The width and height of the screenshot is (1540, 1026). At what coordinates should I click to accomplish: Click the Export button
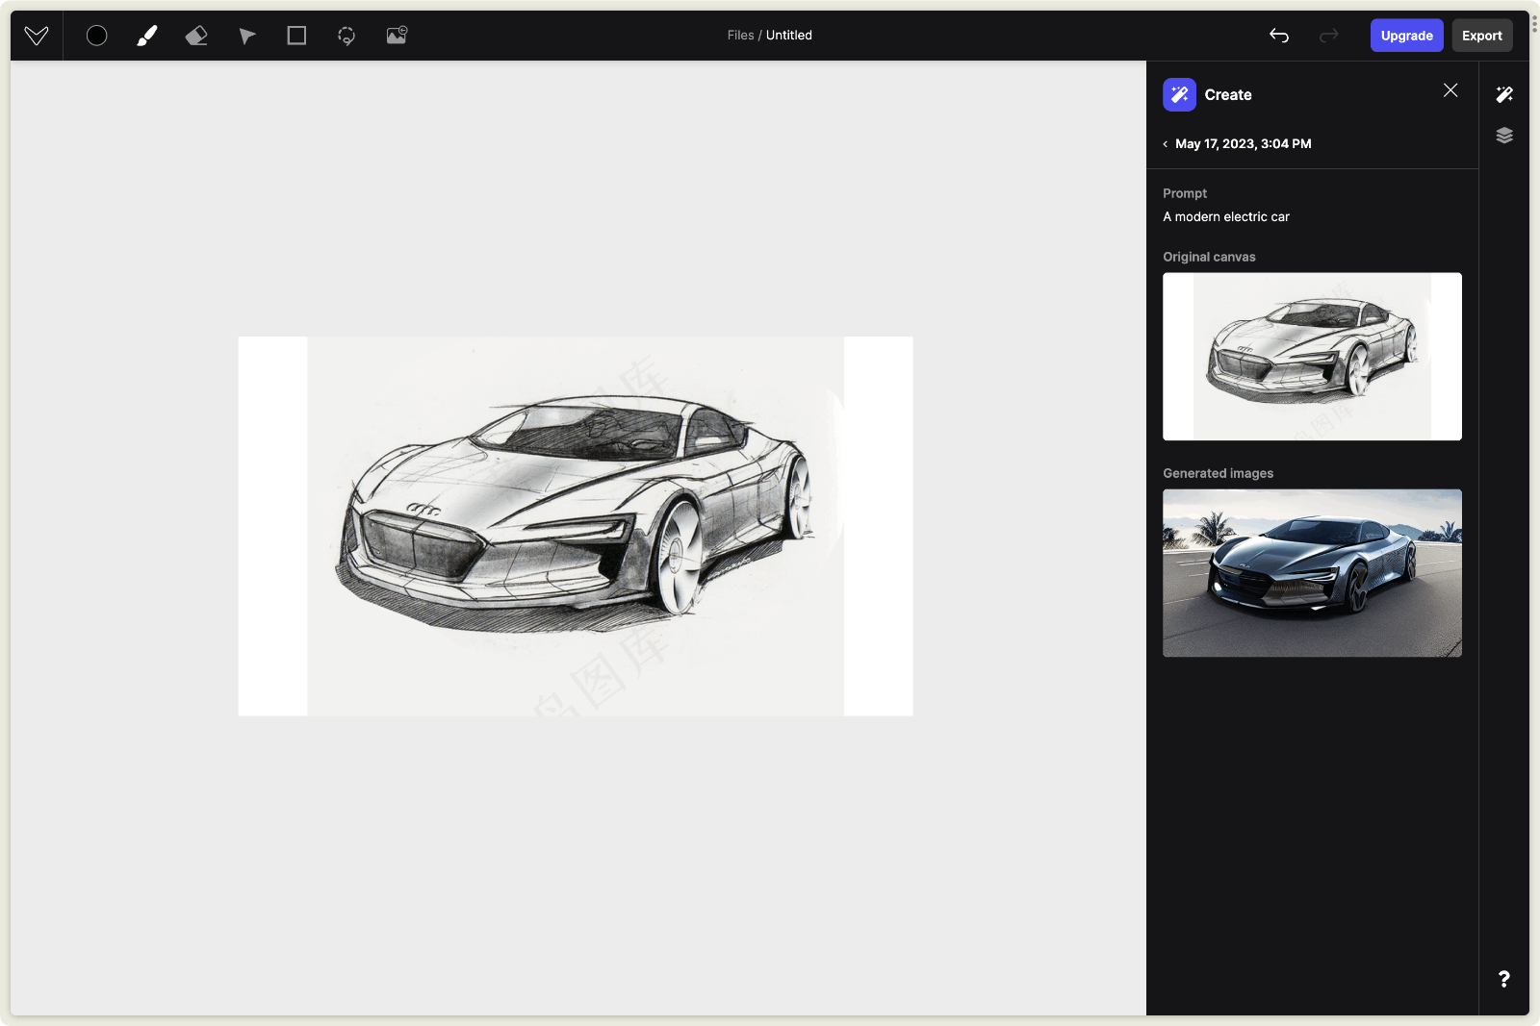click(x=1481, y=36)
